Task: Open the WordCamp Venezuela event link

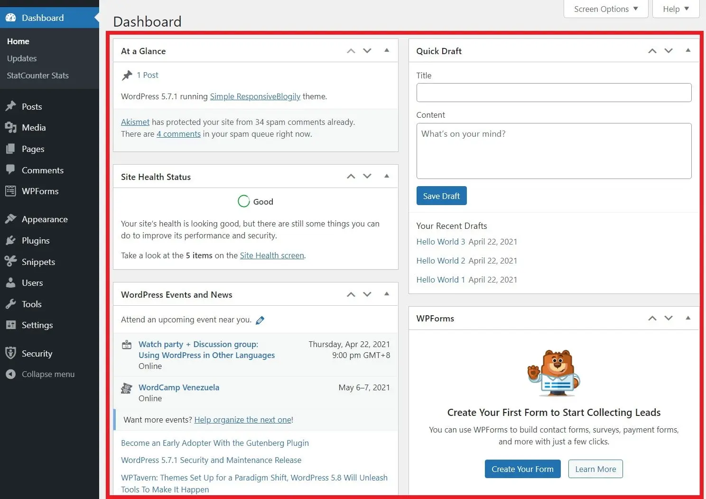Action: 179,387
